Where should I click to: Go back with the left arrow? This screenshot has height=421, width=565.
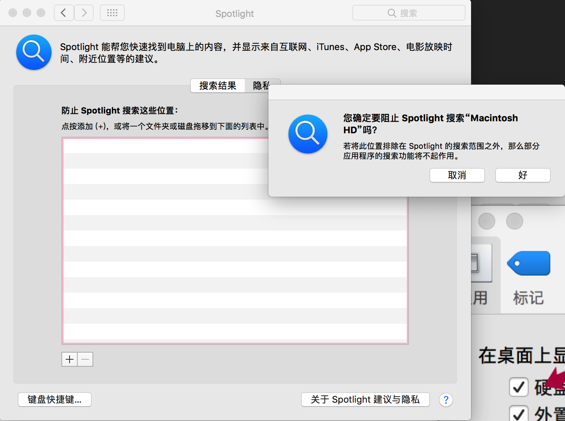[x=64, y=13]
